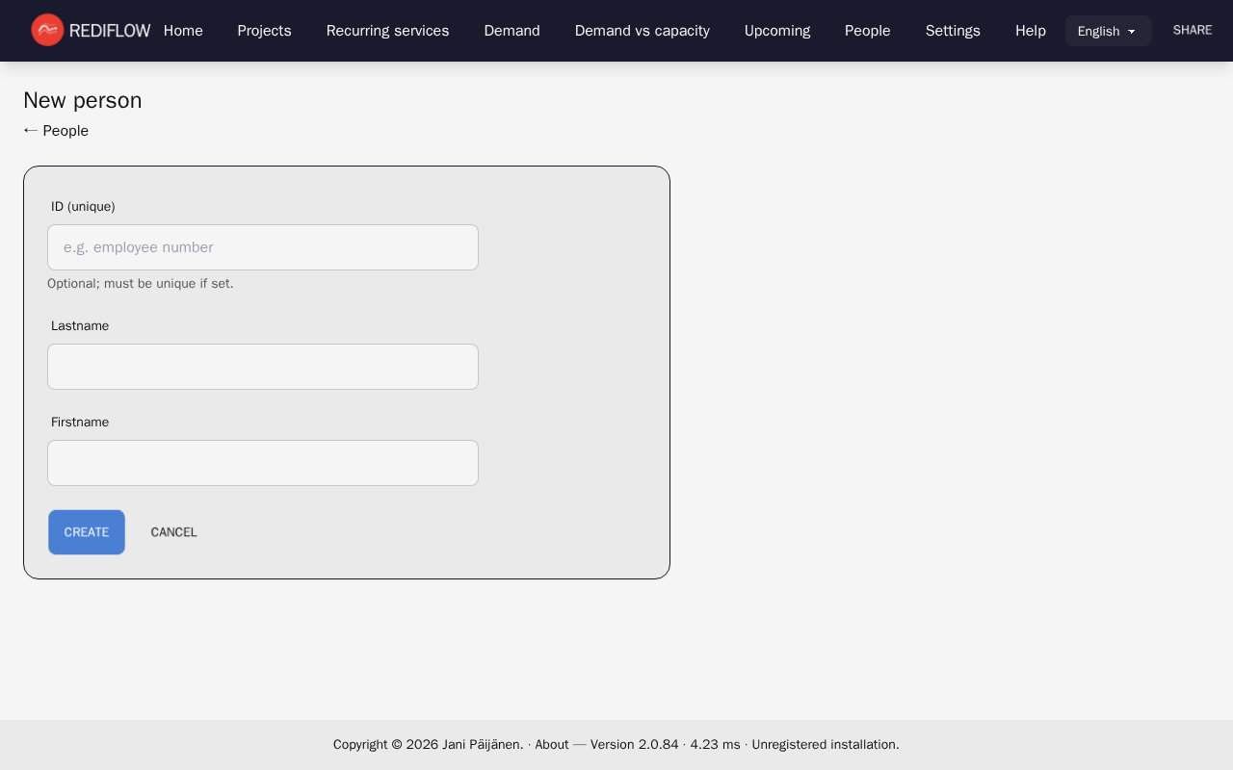Open the Demand menu item
The height and width of the screenshot is (770, 1233).
(512, 31)
